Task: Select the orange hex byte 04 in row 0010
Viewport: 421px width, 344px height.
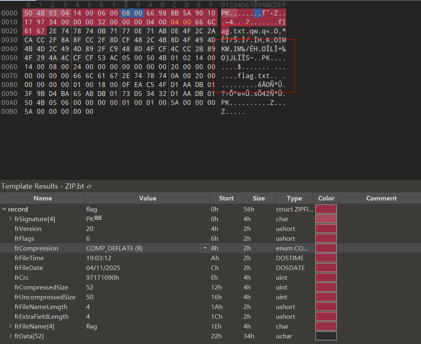Action: click(175, 22)
